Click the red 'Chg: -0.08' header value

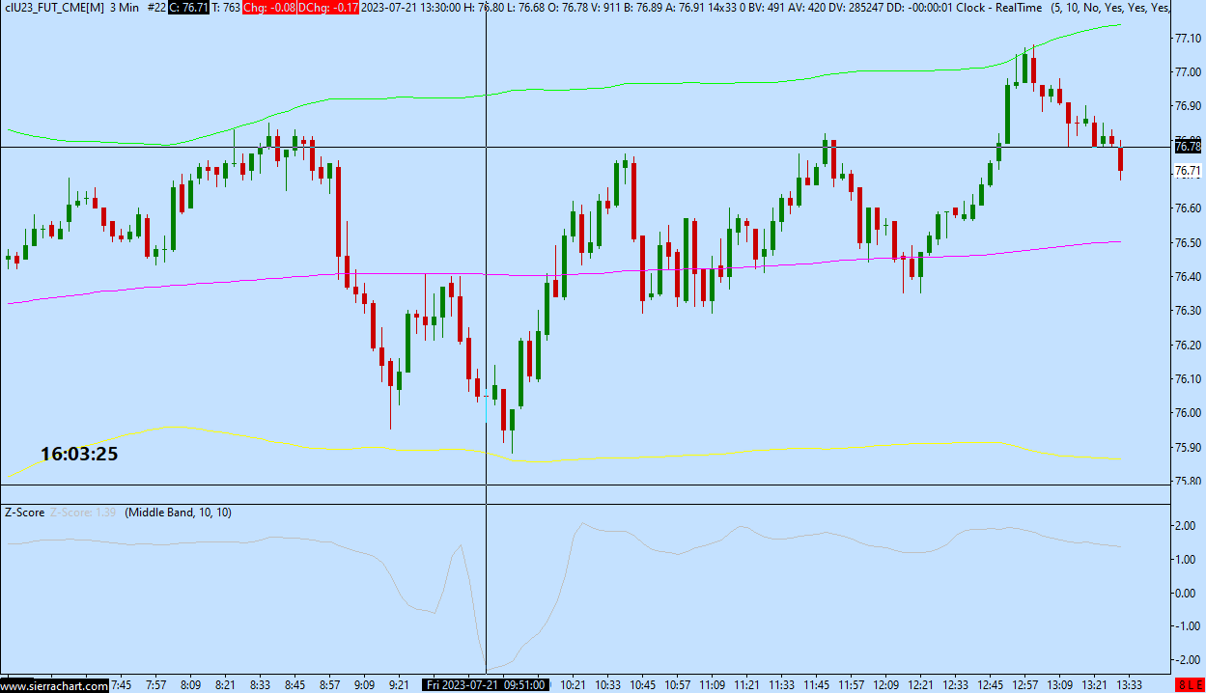[x=268, y=8]
